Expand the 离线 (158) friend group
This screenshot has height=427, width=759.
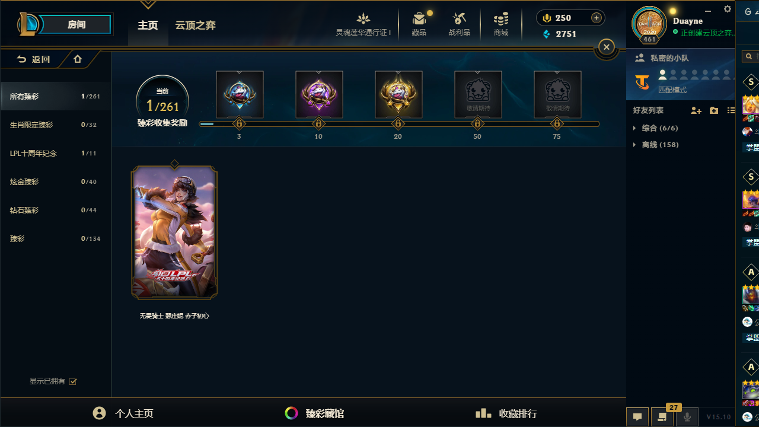coord(656,145)
